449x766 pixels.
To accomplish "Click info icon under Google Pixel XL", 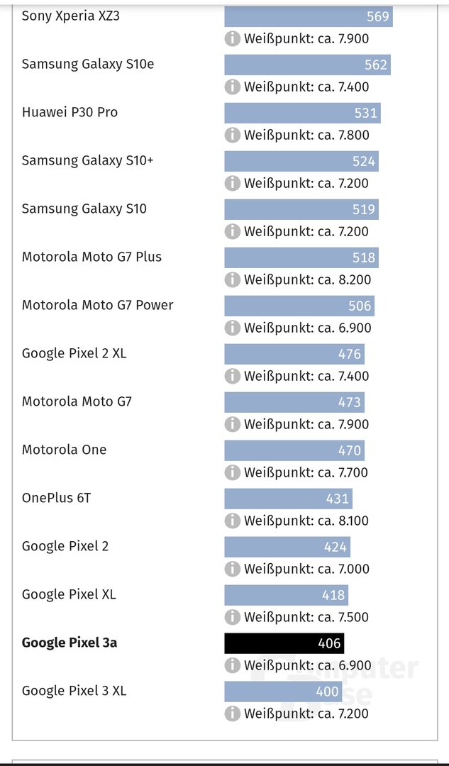I will 233,617.
